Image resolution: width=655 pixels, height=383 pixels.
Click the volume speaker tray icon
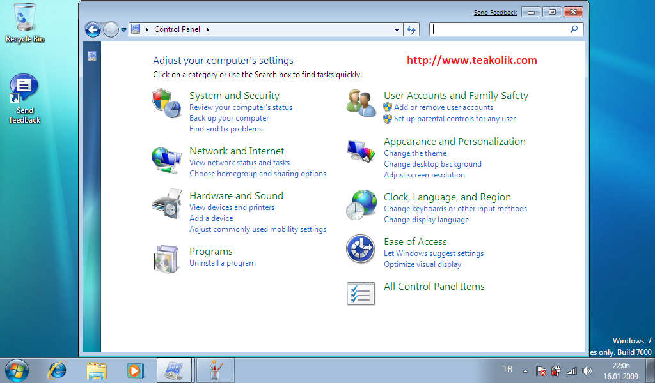[x=587, y=370]
